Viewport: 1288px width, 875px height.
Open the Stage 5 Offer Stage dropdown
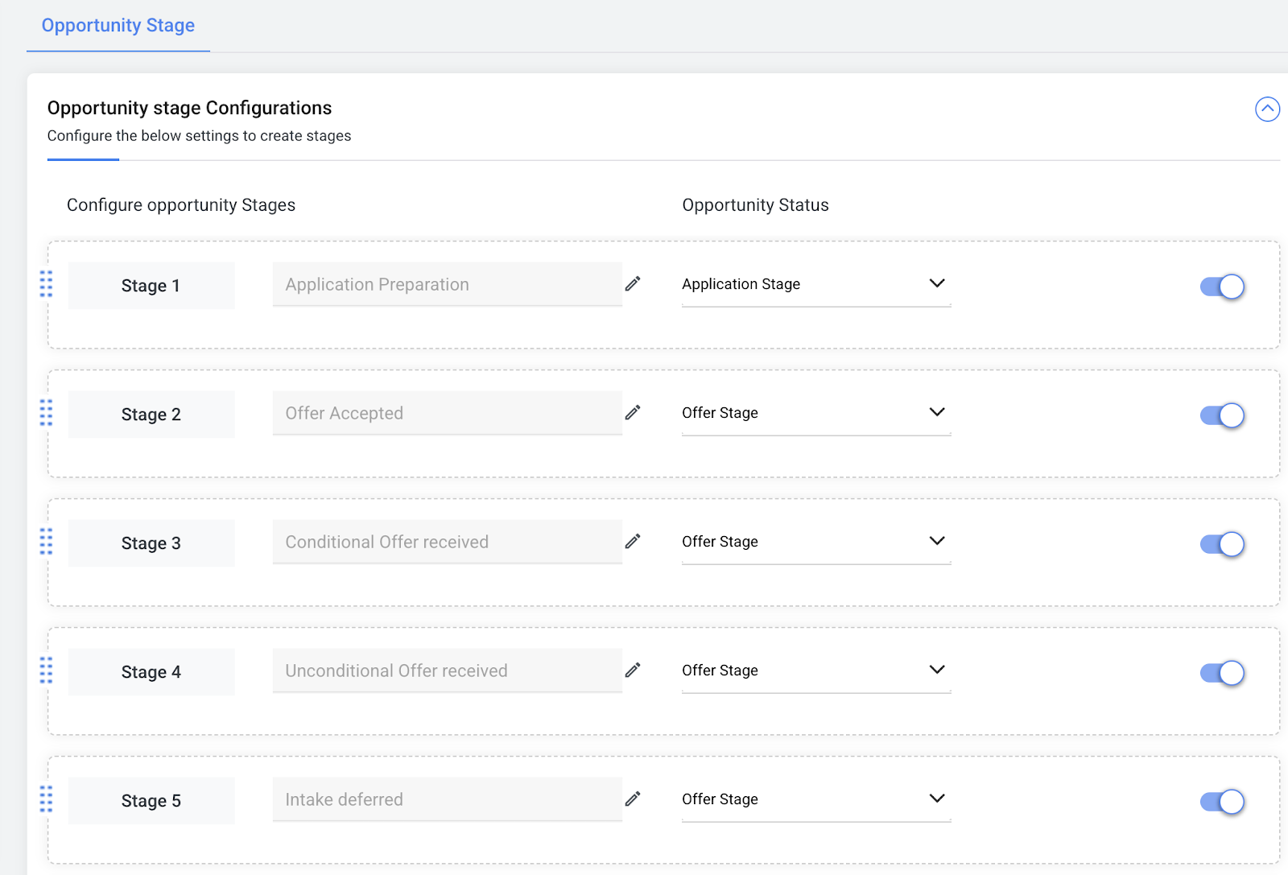pos(816,799)
